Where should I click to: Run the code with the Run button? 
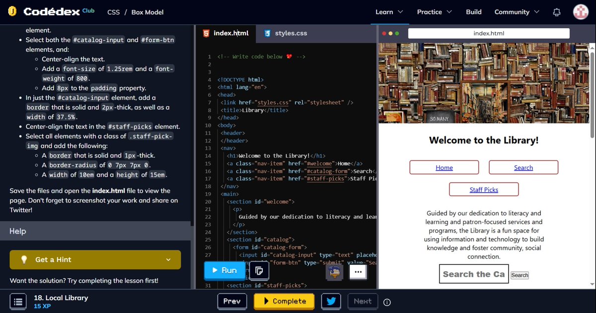224,270
